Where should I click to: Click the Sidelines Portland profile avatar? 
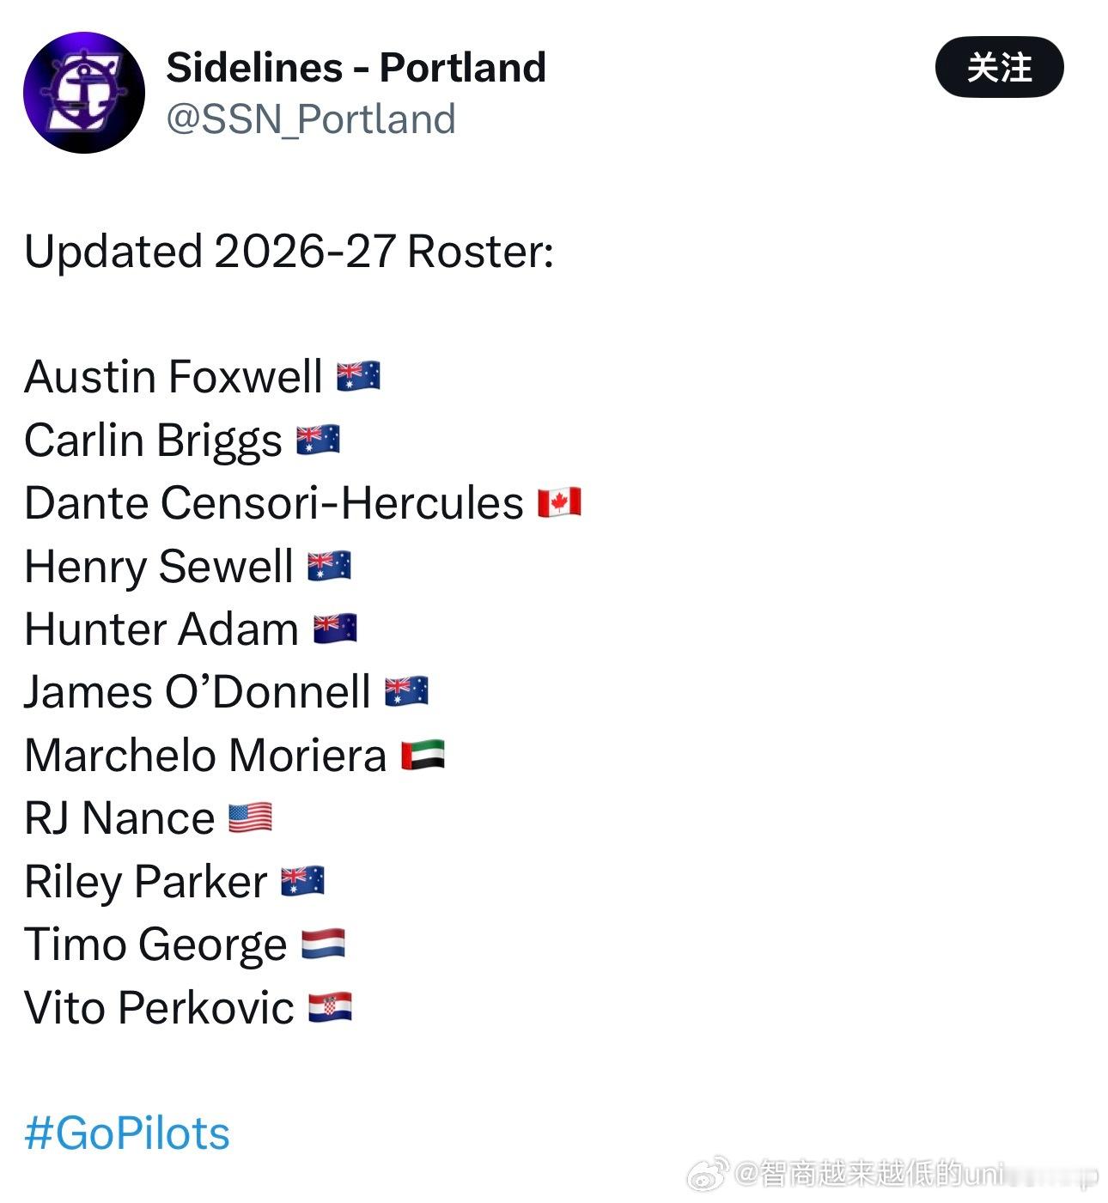pyautogui.click(x=84, y=93)
